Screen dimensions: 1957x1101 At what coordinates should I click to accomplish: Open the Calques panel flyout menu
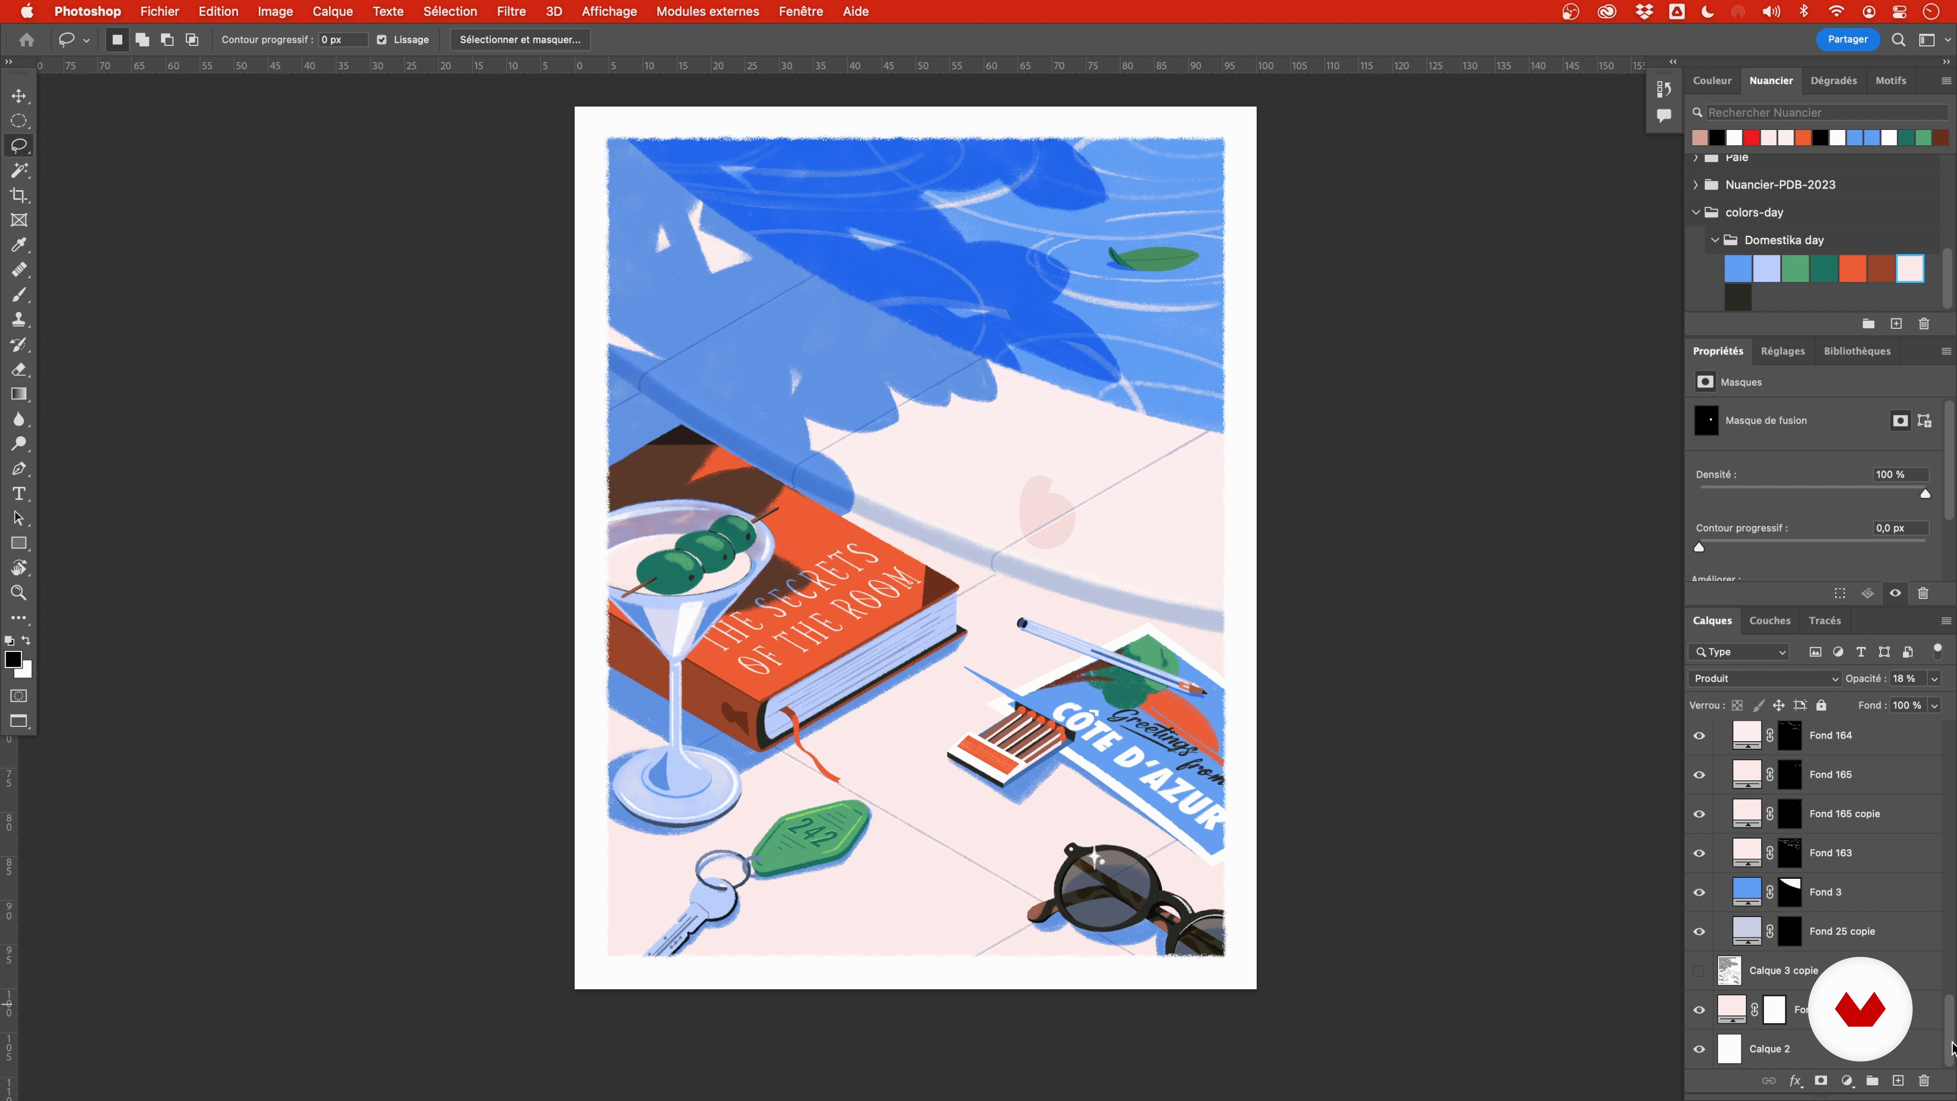pyautogui.click(x=1946, y=621)
